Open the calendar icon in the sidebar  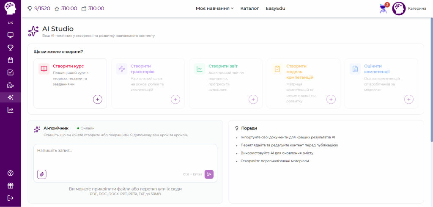coord(10,60)
